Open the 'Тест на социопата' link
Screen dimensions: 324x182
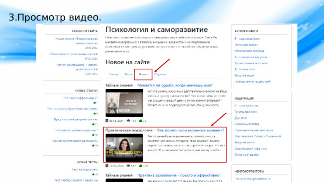click(x=85, y=169)
